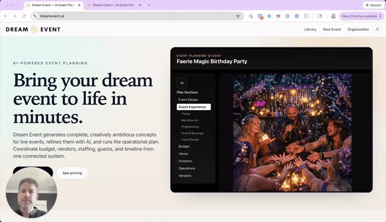
Task: Bookmark this page with the star icon
Action: click(x=238, y=16)
